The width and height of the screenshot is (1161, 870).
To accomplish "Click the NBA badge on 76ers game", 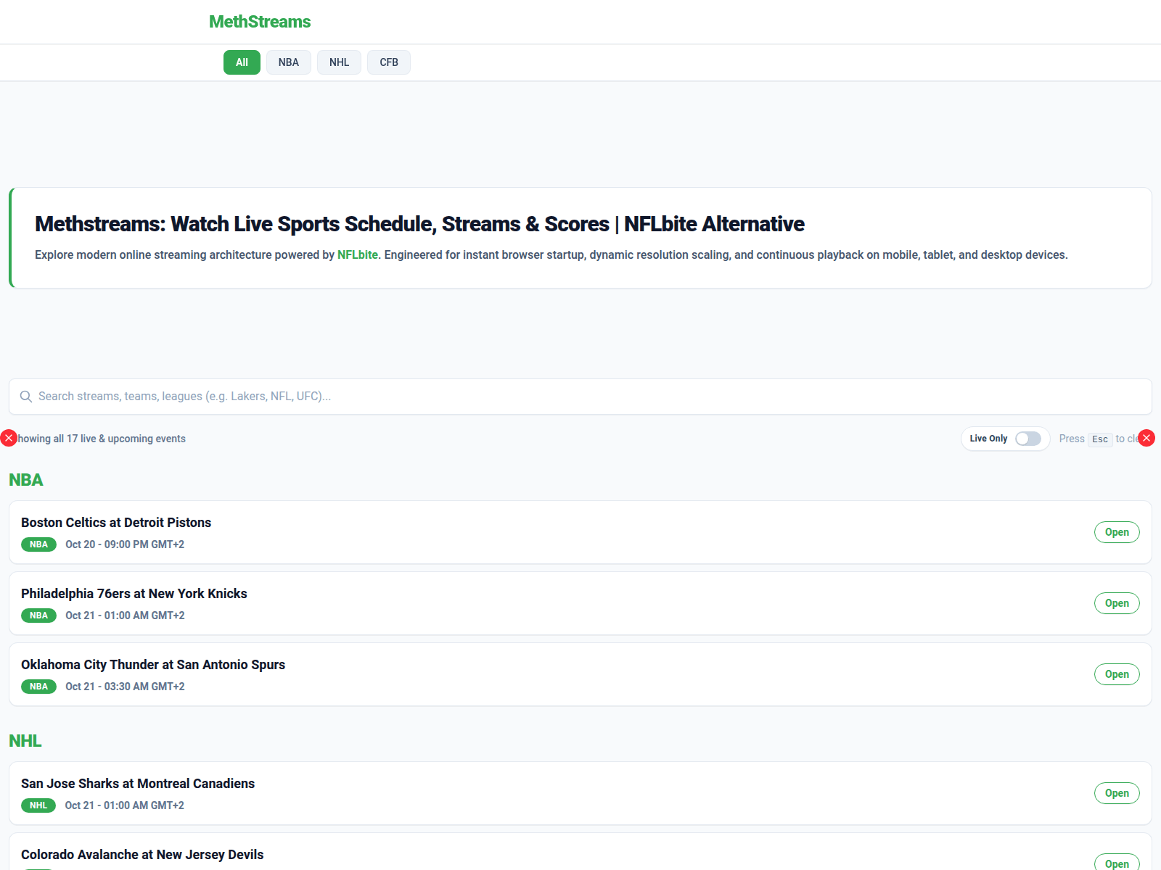I will [x=39, y=616].
